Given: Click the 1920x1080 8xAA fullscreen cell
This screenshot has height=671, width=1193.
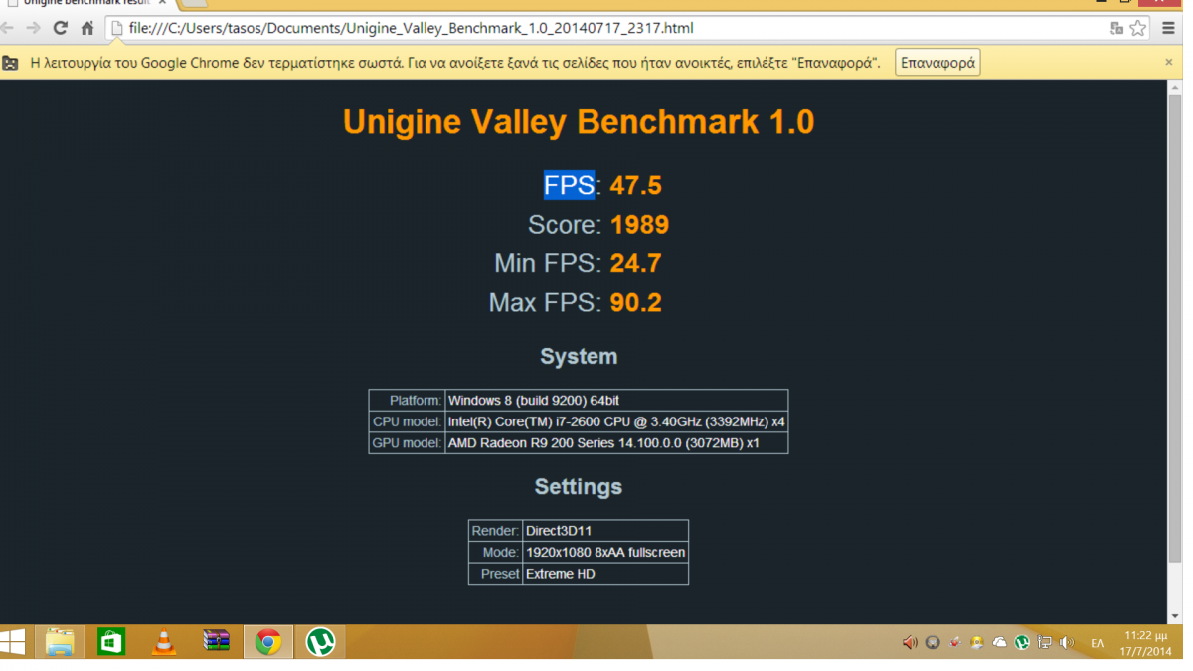Looking at the screenshot, I should pyautogui.click(x=605, y=552).
